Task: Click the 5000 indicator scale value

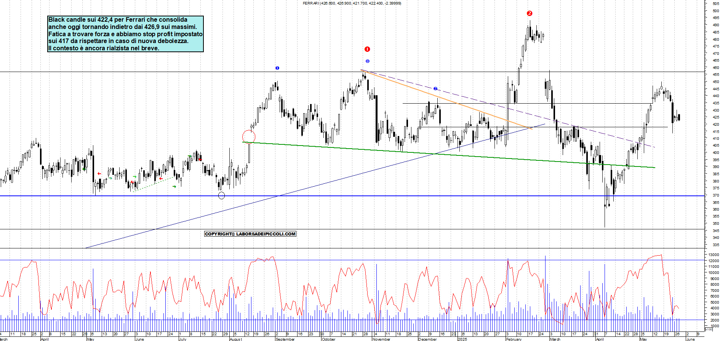Action: pyautogui.click(x=715, y=302)
